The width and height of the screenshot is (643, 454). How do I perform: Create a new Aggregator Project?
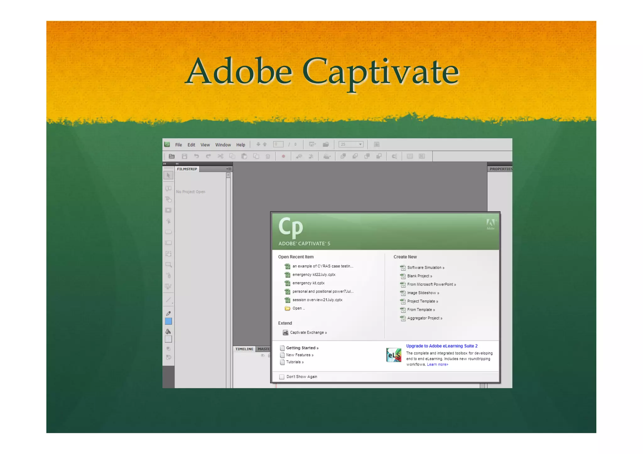421,318
